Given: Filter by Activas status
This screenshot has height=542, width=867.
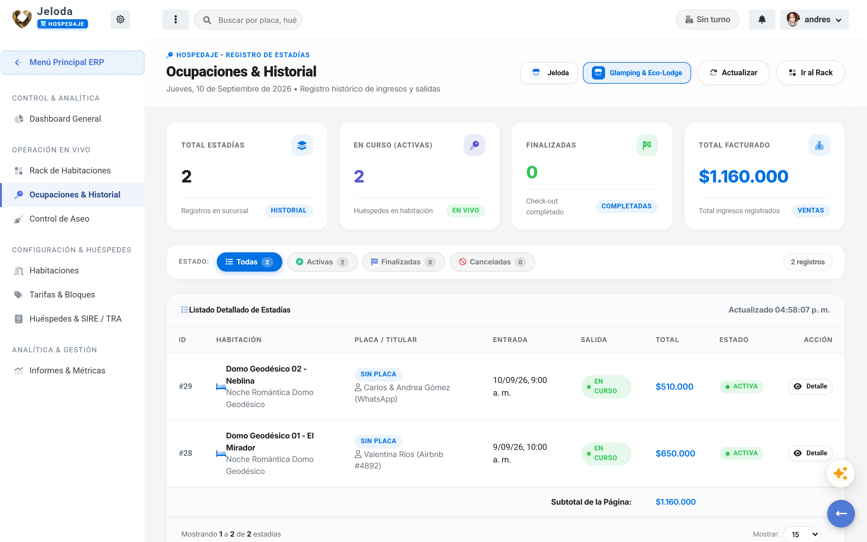Looking at the screenshot, I should (322, 262).
